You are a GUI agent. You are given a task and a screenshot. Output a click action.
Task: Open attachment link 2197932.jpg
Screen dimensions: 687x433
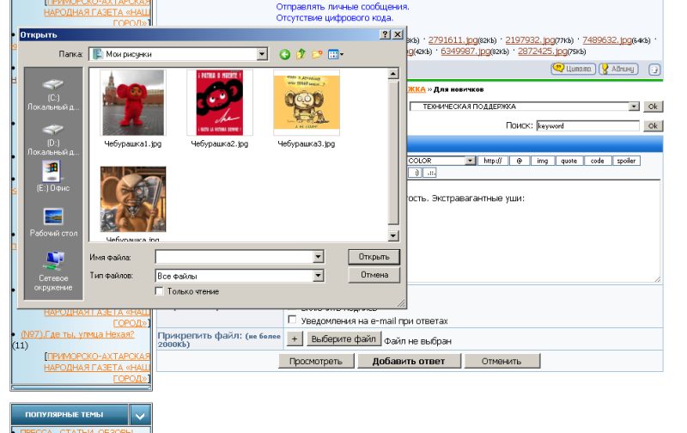tap(530, 40)
